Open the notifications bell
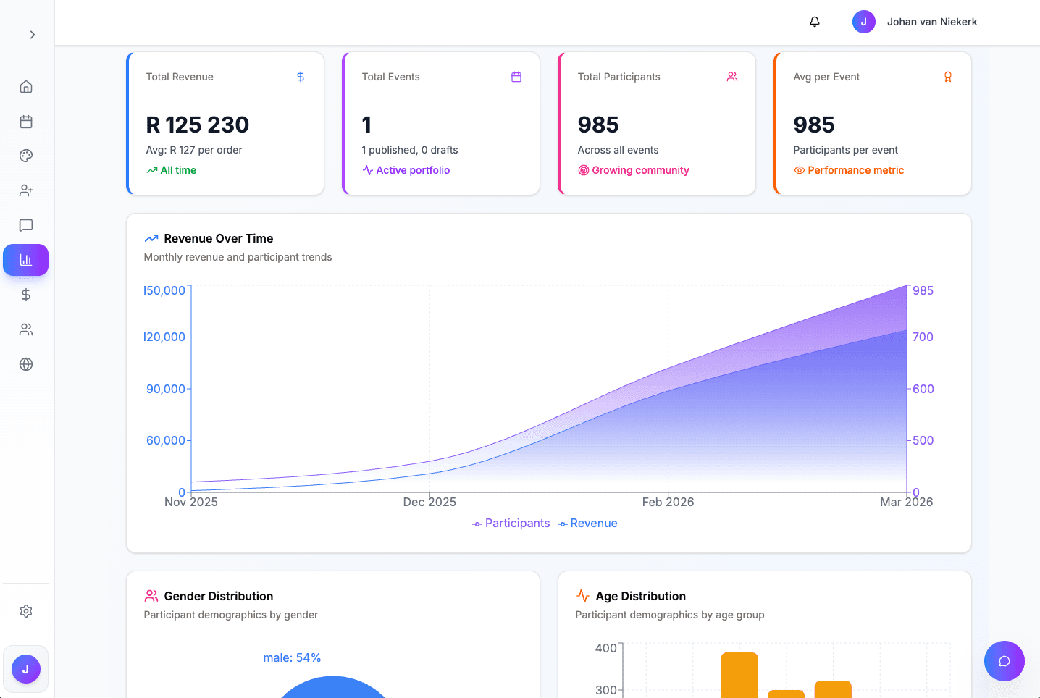Viewport: 1040px width, 698px height. 814,22
